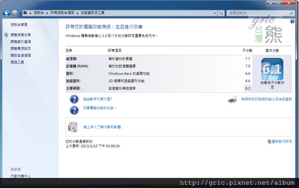Open the 這些數字代表什麼? link
This screenshot has width=299, height=188.
(97, 99)
